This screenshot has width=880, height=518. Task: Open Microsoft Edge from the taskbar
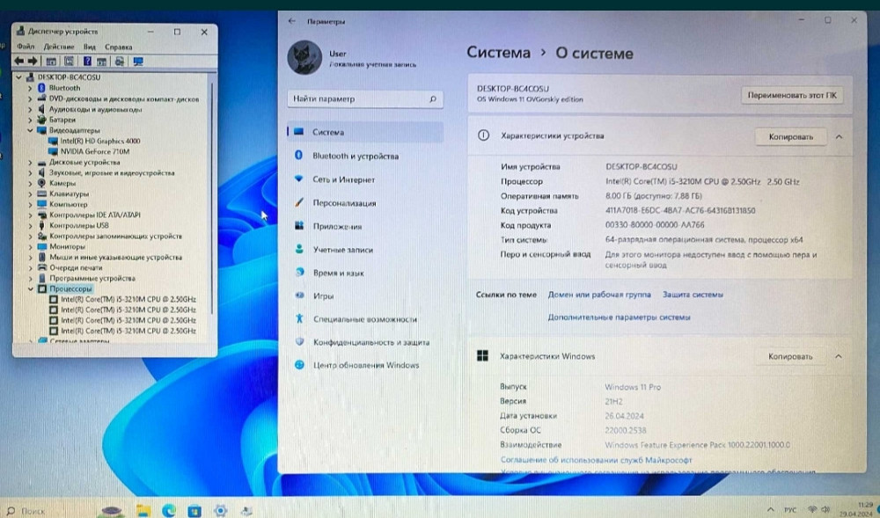[x=169, y=510]
